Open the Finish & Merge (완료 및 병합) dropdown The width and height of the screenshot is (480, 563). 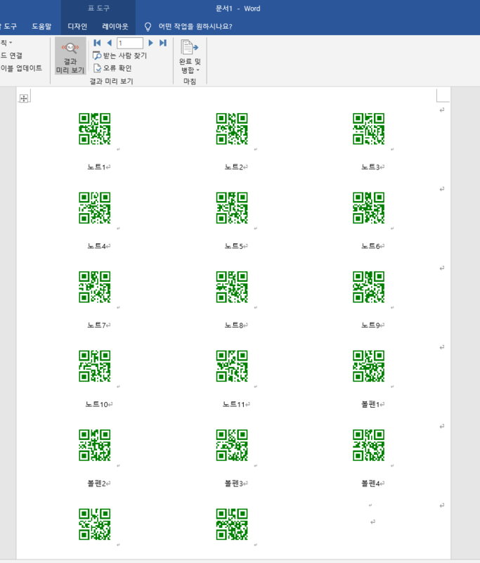[190, 56]
